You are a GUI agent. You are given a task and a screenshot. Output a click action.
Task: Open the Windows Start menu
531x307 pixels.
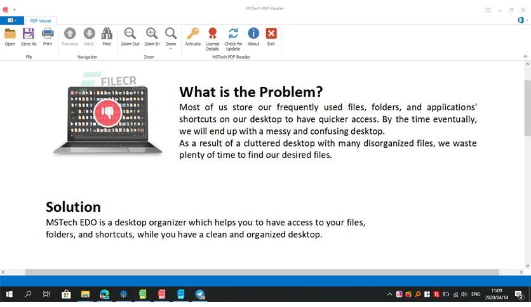click(9, 294)
